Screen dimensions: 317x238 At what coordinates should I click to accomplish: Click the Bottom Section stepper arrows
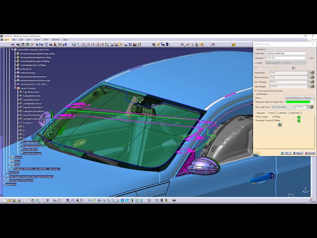[309, 77]
